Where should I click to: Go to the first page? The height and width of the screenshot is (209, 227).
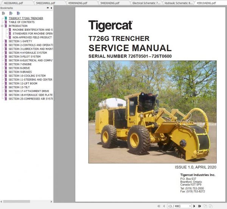(159, 206)
